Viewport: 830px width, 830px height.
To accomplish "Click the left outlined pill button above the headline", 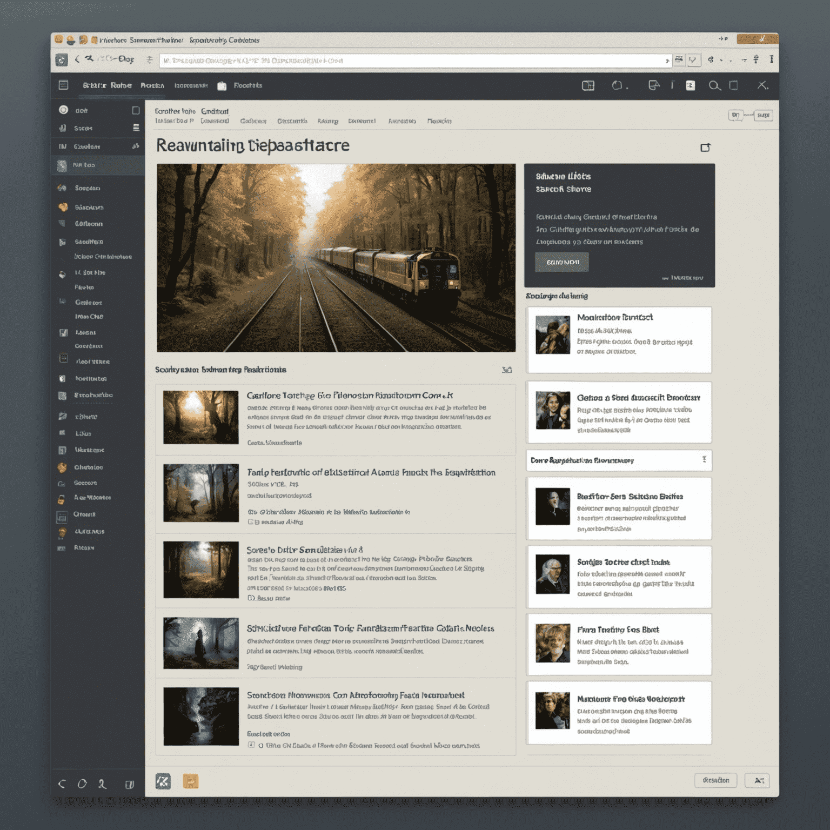I will tap(735, 115).
